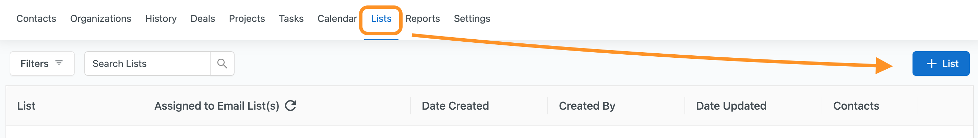Refresh the Assigned to Email Lists column
The width and height of the screenshot is (978, 138).
(x=290, y=106)
